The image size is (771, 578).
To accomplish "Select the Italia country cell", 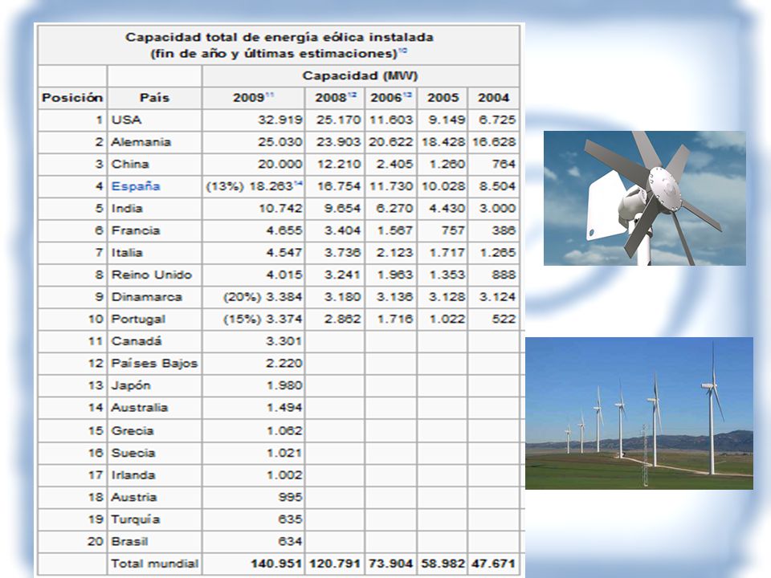I will click(154, 253).
